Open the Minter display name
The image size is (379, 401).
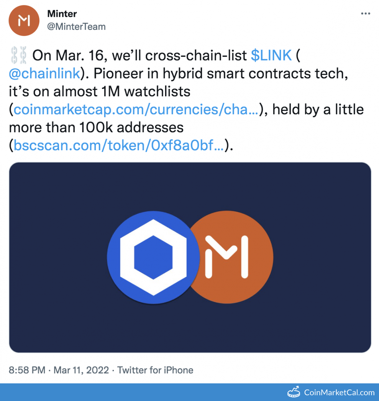coord(62,14)
